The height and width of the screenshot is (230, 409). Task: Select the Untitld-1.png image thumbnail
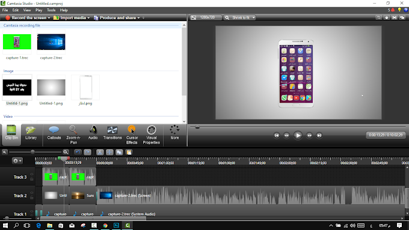(x=17, y=87)
